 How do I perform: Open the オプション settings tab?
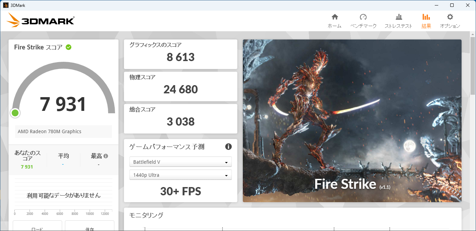coord(450,21)
